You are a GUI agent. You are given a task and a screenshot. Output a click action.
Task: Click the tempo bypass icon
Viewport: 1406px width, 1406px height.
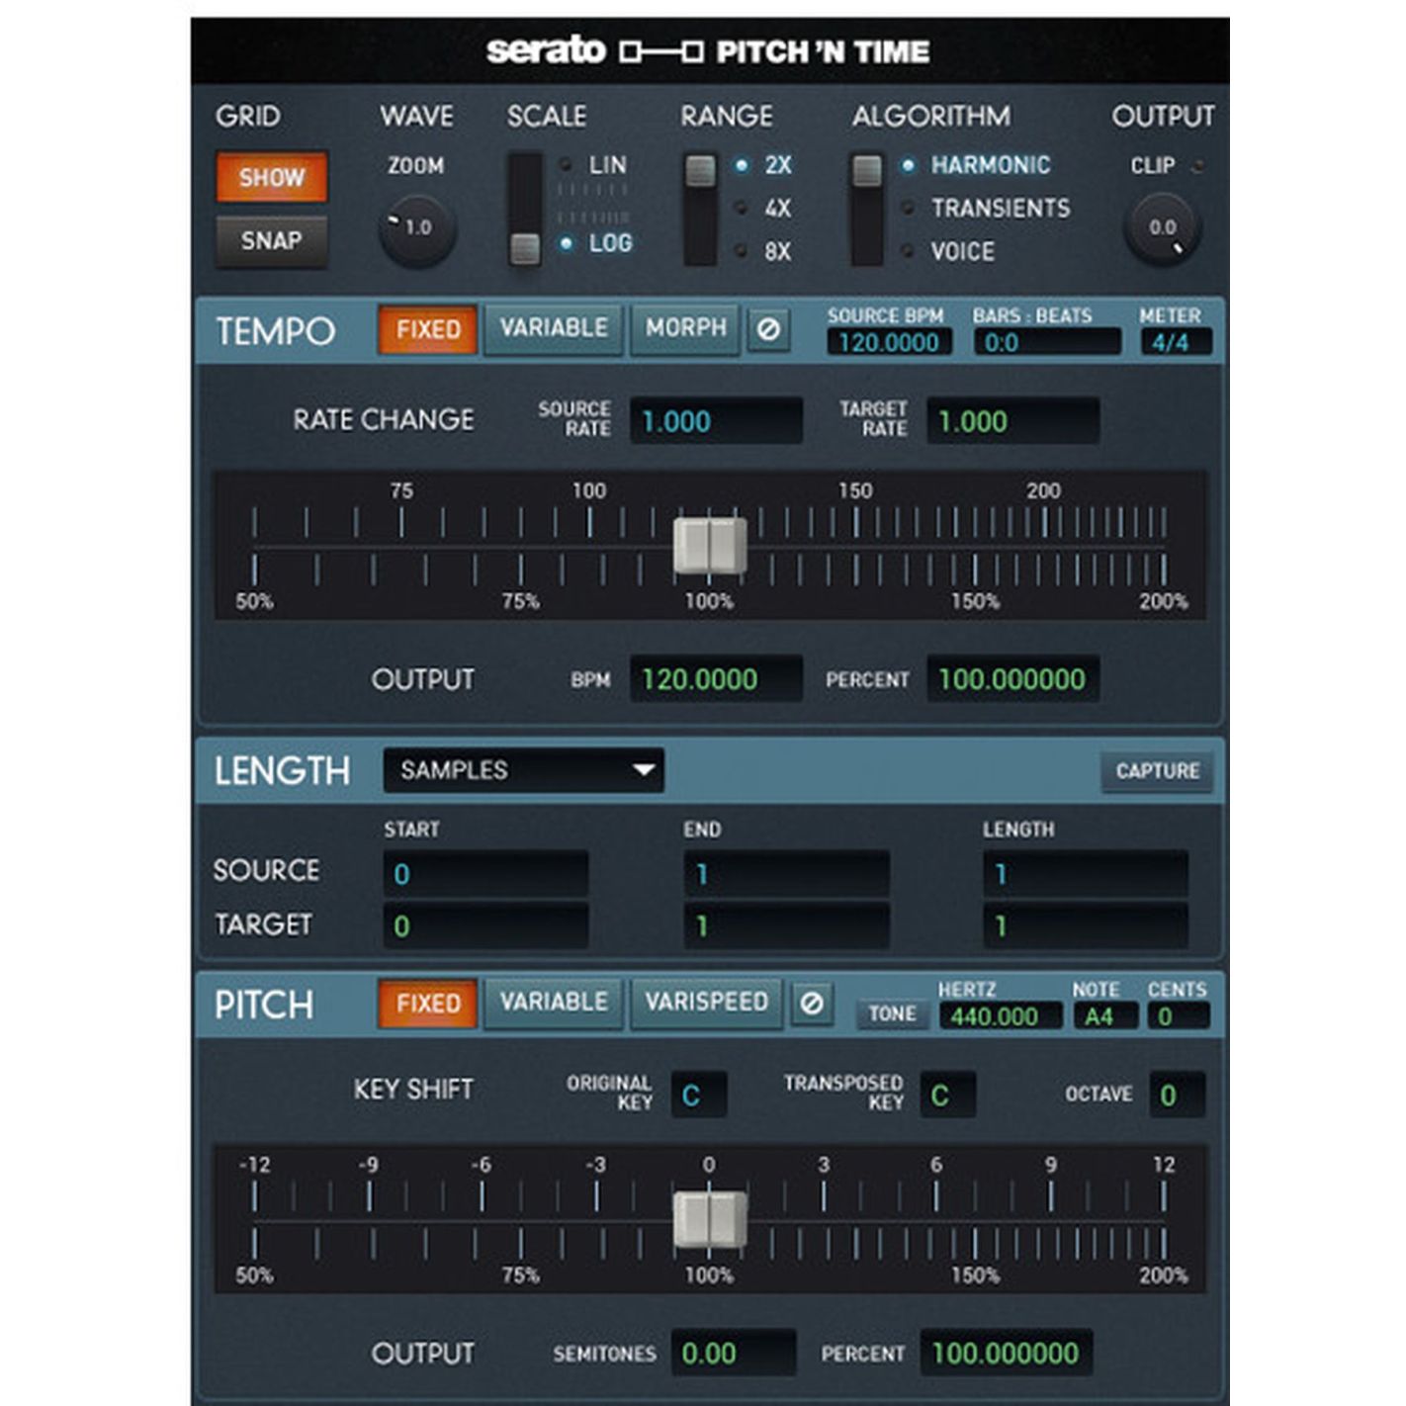click(768, 329)
